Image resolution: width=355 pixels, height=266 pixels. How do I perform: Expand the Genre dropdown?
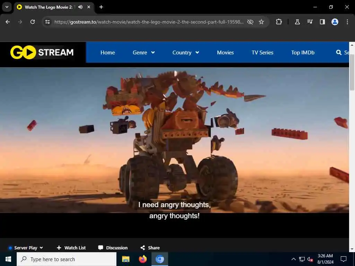tap(144, 53)
